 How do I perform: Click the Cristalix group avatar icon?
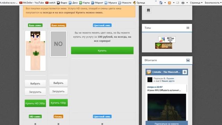point(149,72)
